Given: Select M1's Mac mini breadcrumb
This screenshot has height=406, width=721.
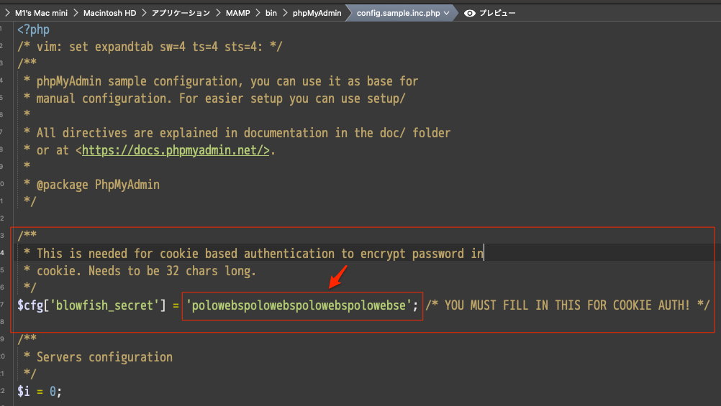Looking at the screenshot, I should pyautogui.click(x=40, y=13).
